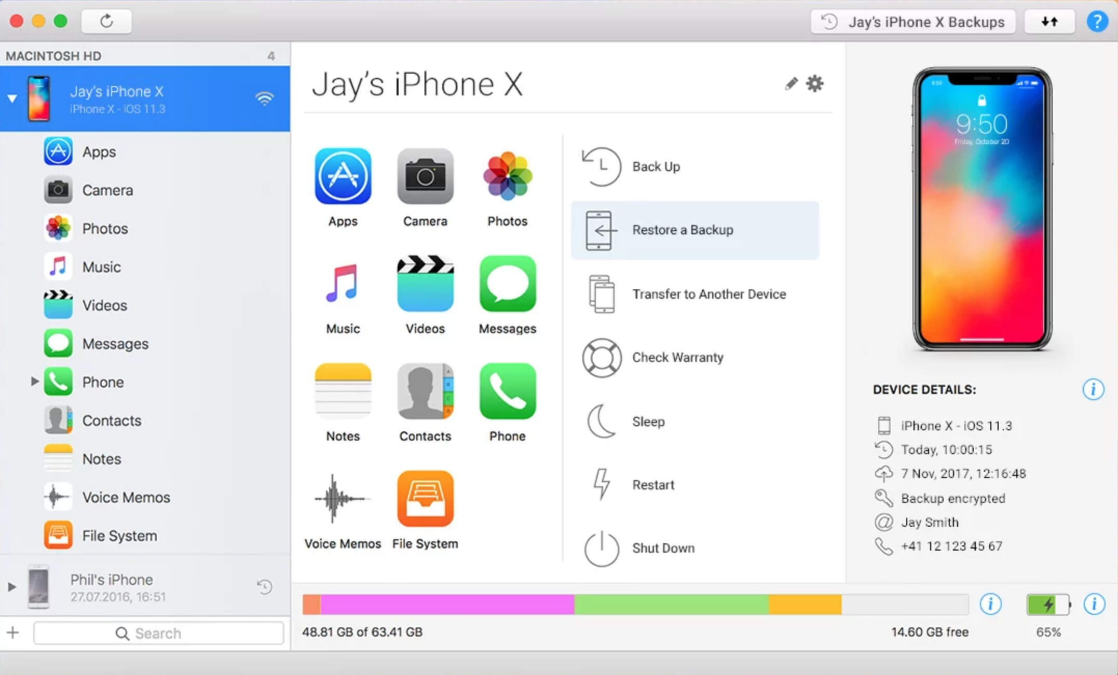Click the pencil rename icon beside device name
The height and width of the screenshot is (675, 1118).
pyautogui.click(x=790, y=83)
